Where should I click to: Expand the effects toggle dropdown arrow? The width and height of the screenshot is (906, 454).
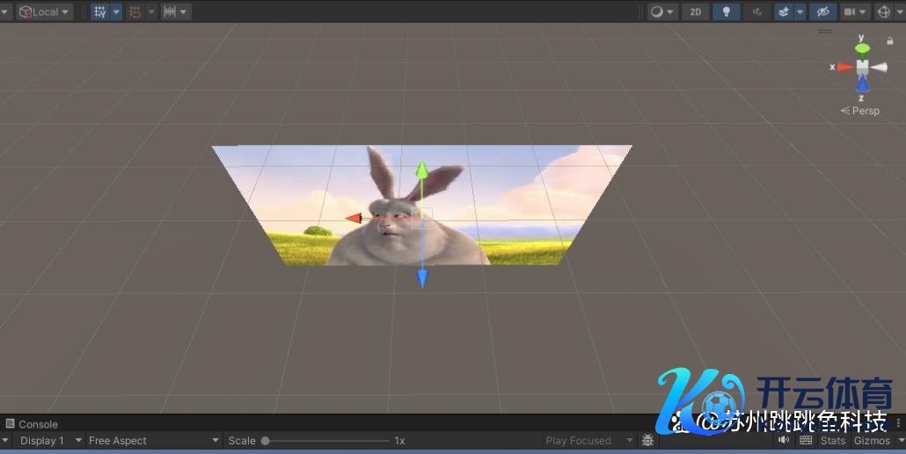[800, 12]
